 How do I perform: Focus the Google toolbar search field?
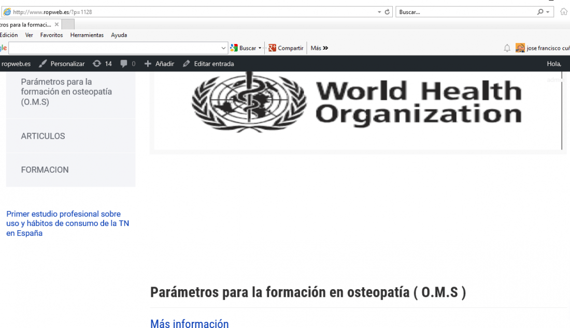click(114, 48)
